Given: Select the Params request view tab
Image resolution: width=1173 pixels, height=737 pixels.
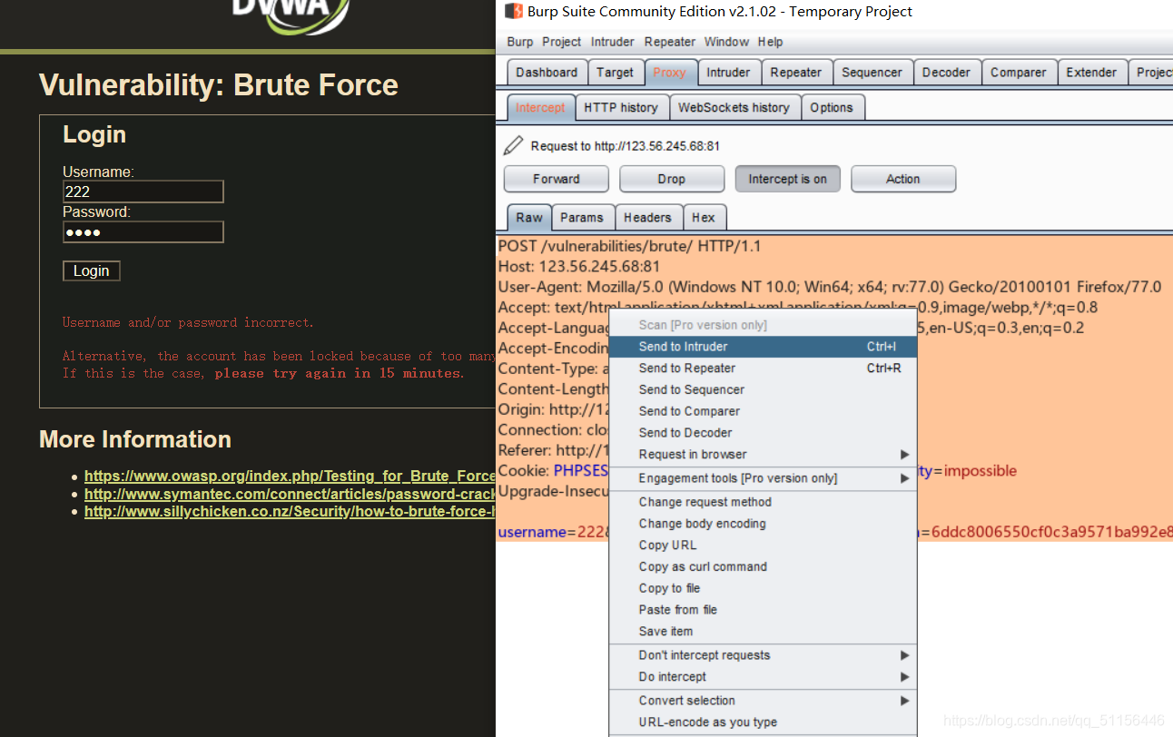Looking at the screenshot, I should pos(582,218).
